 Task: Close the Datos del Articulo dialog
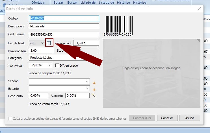click(199, 9)
